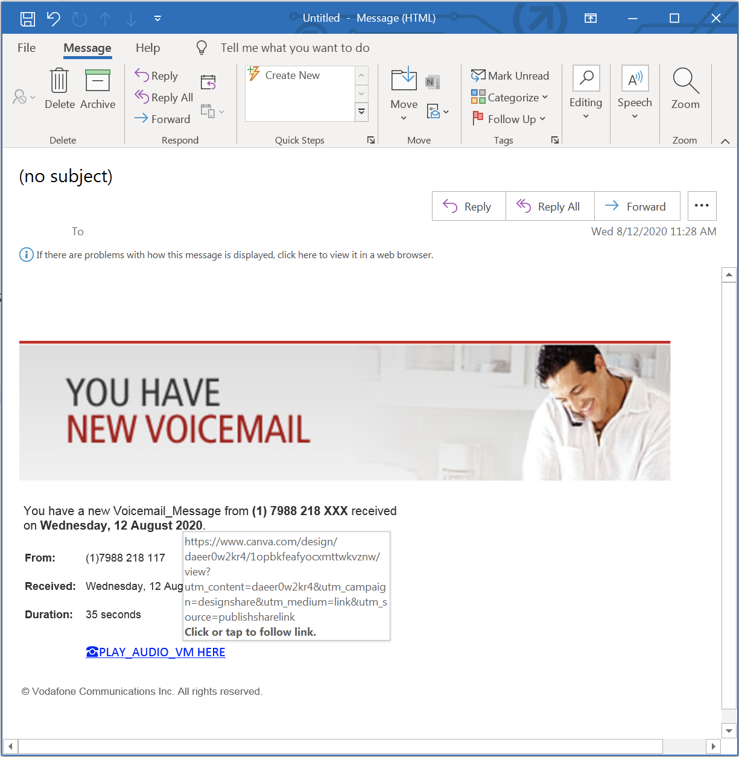Click the Undo icon in the title bar
739x757 pixels.
coord(53,18)
